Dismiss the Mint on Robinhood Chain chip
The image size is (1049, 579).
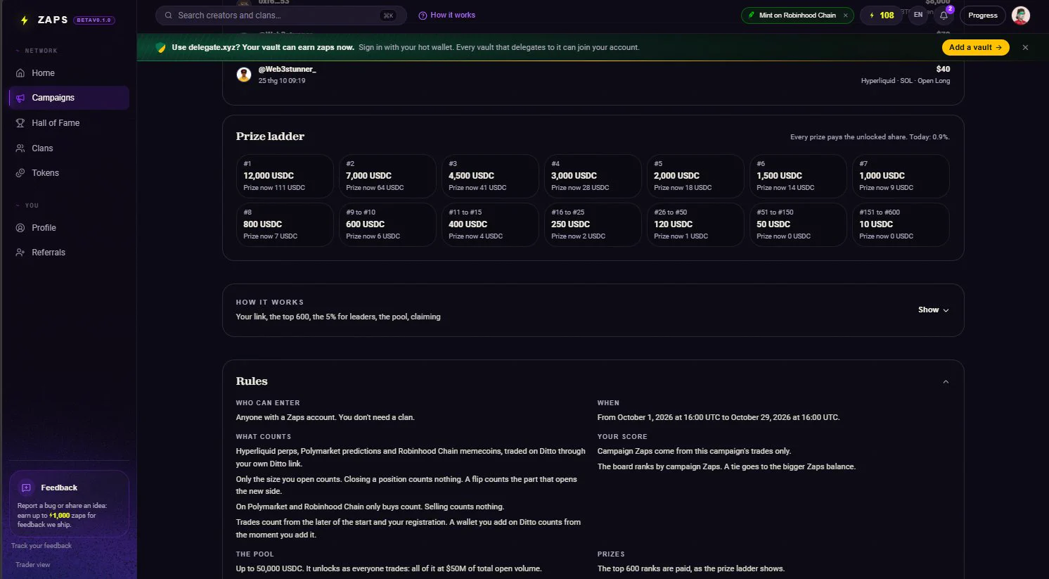845,15
